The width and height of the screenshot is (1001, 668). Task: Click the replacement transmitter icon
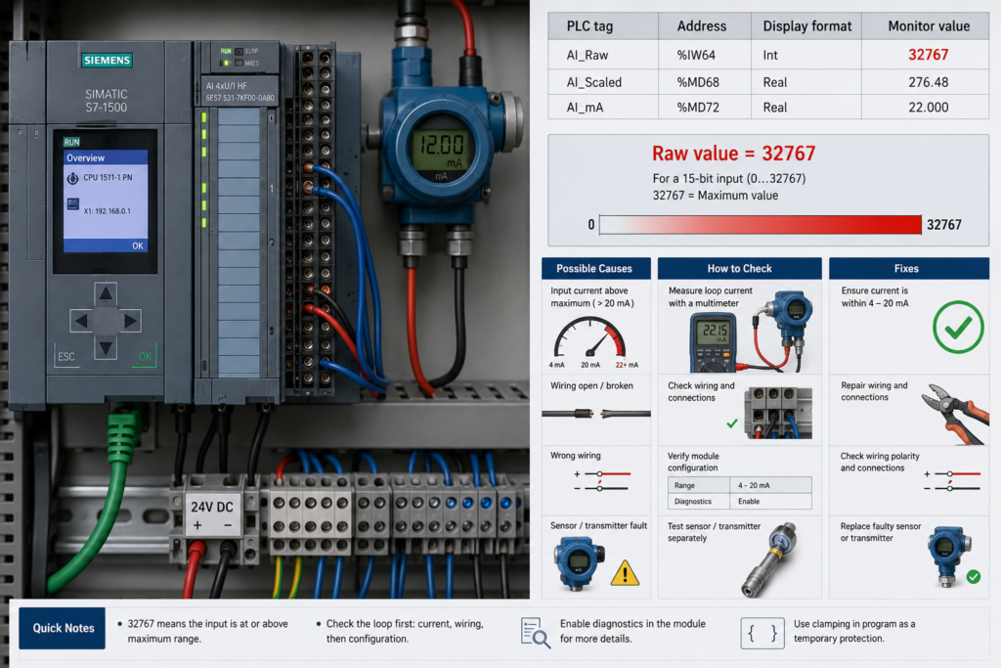pos(948,556)
